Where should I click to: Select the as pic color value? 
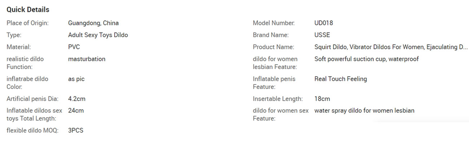click(x=76, y=79)
